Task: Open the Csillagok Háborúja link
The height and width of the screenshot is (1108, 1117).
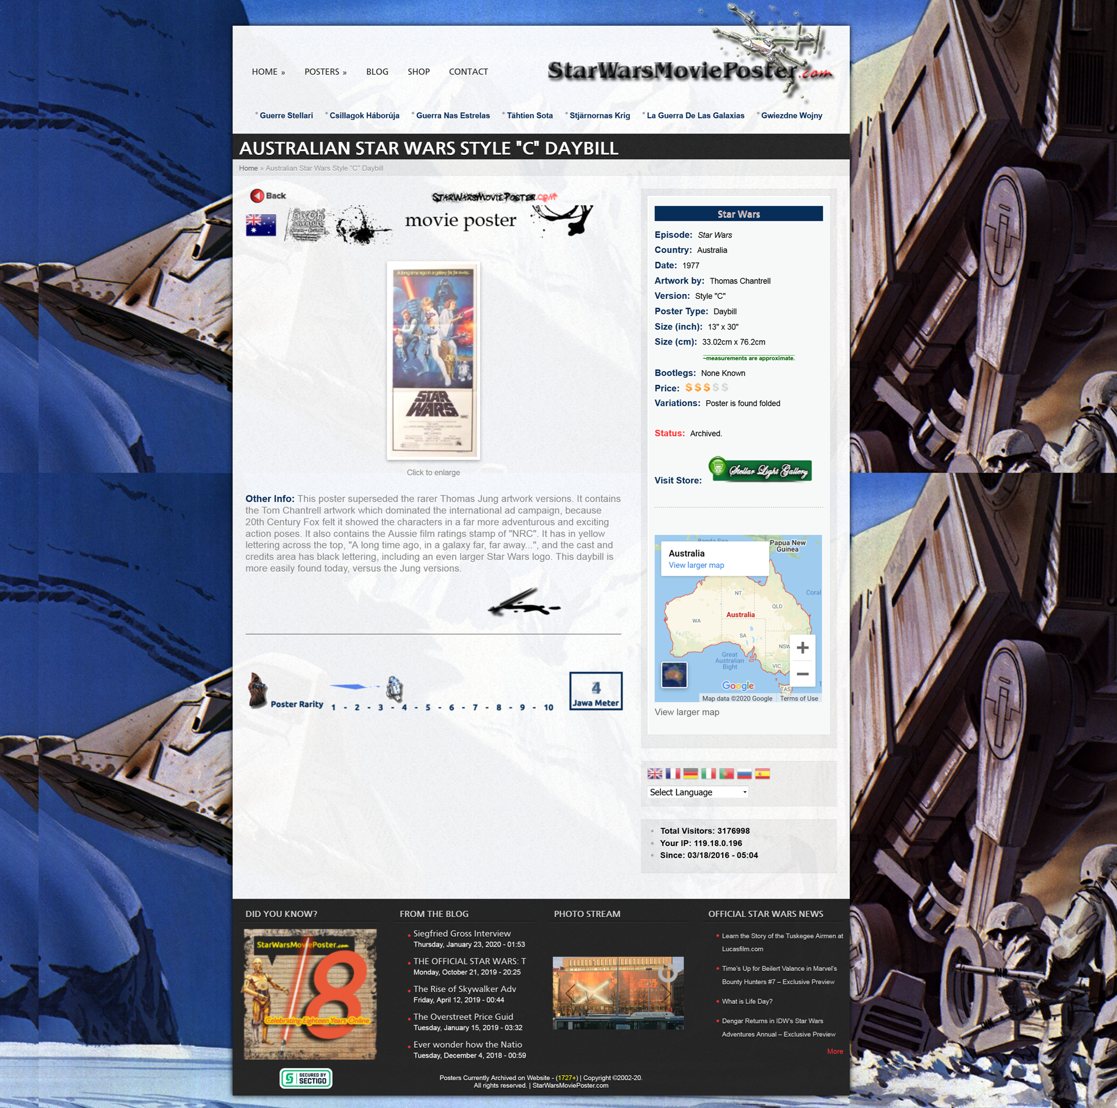Action: coord(364,116)
